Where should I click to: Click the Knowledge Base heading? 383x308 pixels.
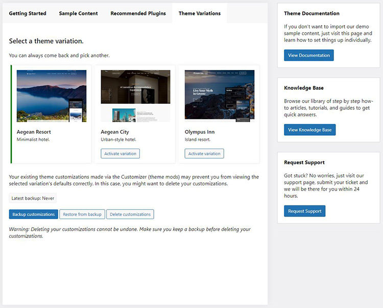click(304, 88)
